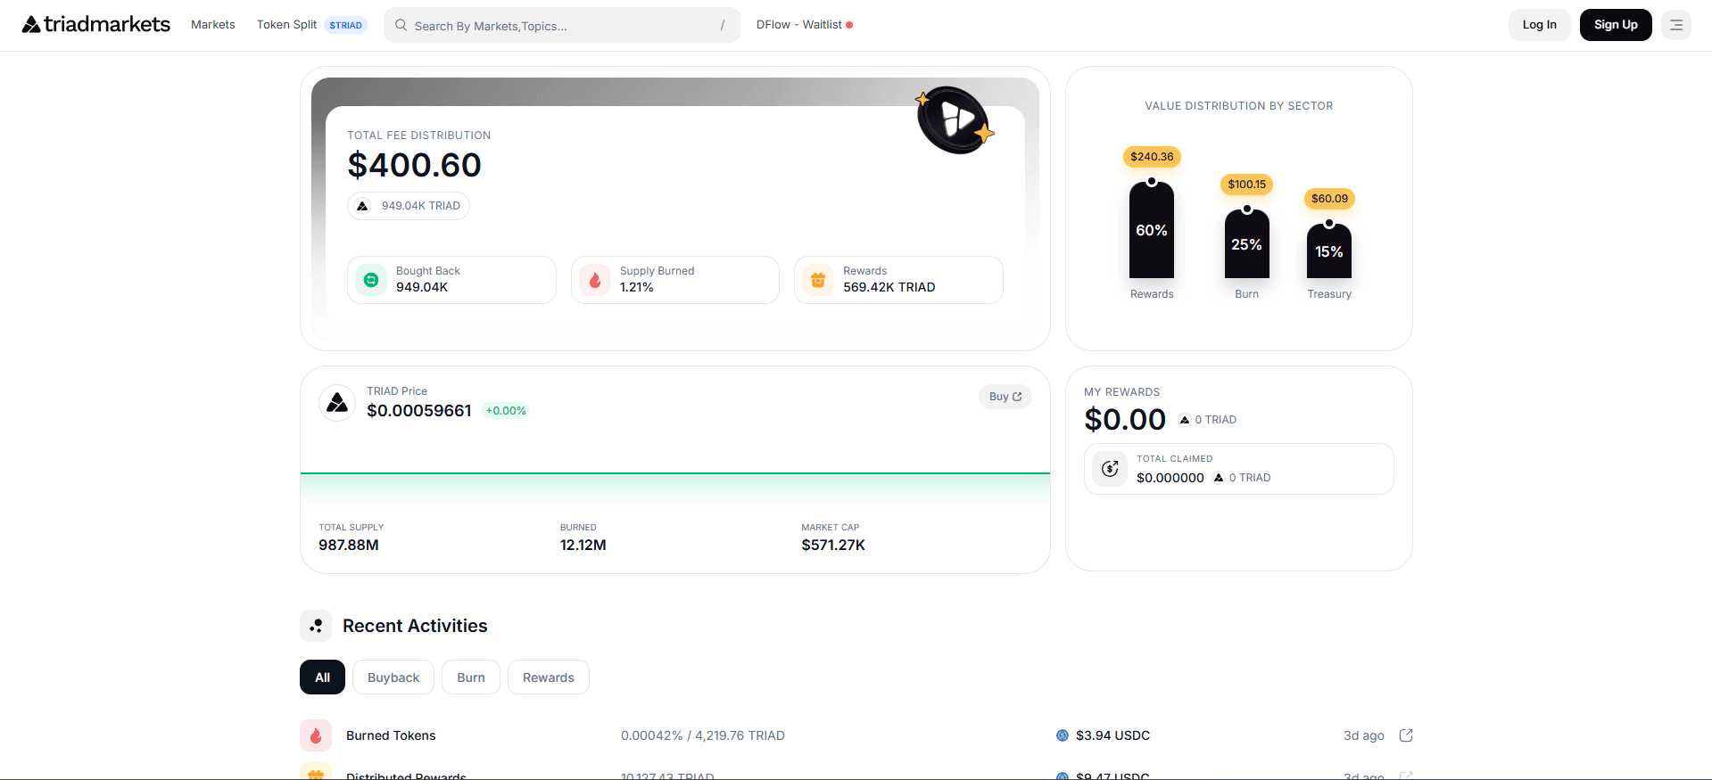Click the green price chart line

(x=675, y=473)
